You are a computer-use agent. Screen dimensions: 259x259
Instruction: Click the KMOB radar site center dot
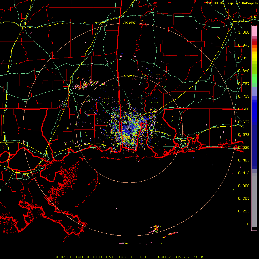tap(129, 129)
